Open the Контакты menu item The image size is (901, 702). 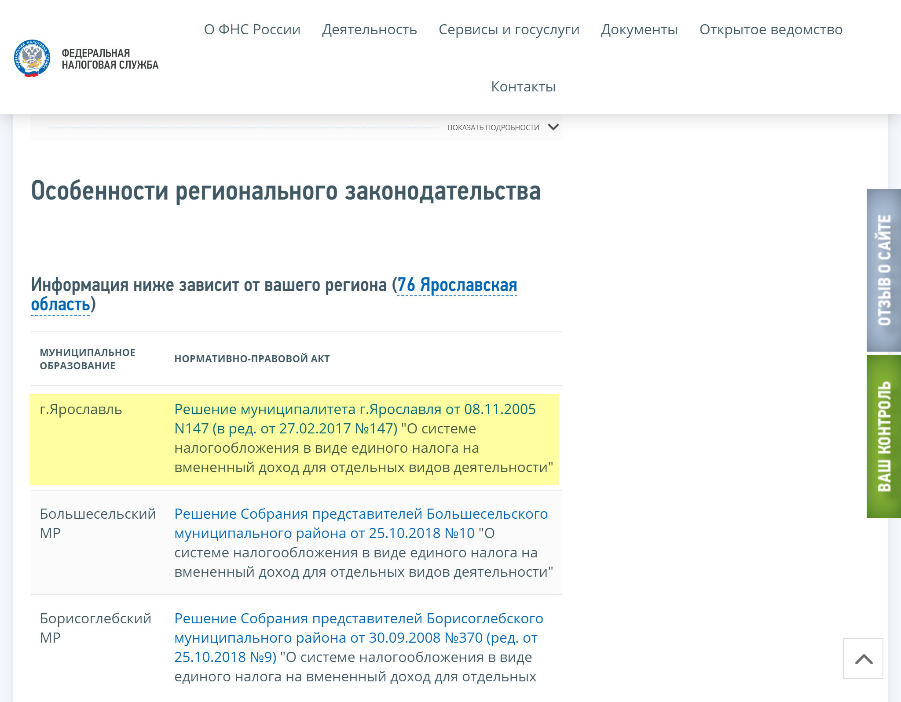pos(523,87)
